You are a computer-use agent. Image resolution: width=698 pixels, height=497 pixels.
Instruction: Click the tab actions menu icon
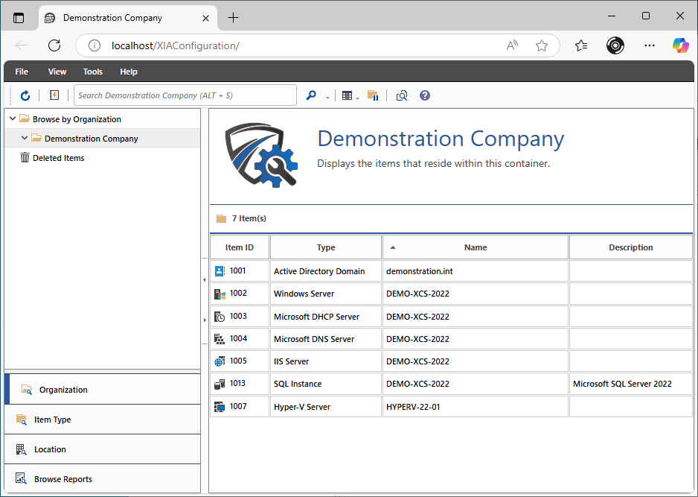coord(19,18)
